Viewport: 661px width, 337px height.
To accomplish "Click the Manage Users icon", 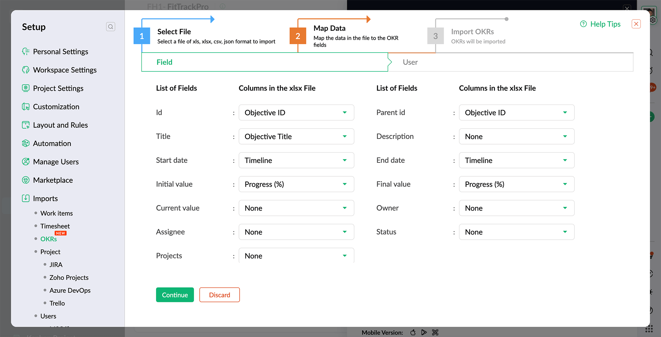I will (x=26, y=162).
